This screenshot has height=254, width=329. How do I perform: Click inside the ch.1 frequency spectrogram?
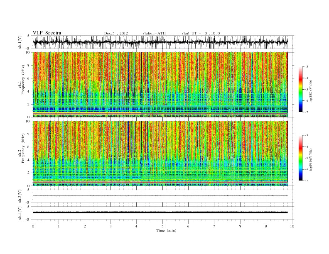[160, 85]
